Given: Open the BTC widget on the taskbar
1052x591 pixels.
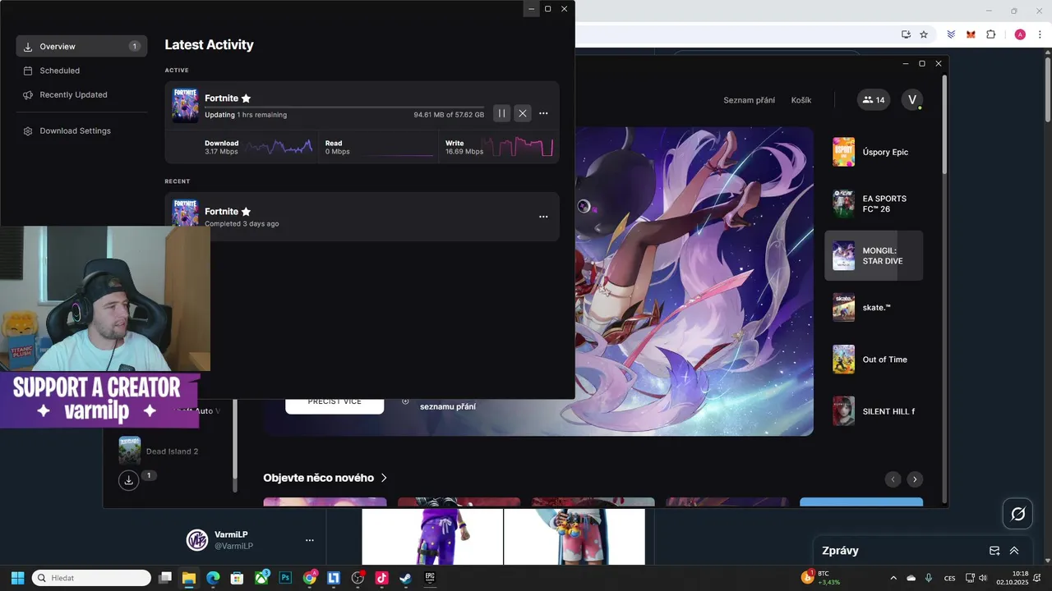Looking at the screenshot, I should (822, 578).
